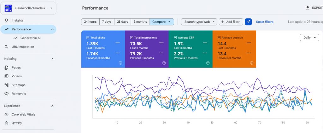Toggle the Total impressions checkbox

click(x=132, y=38)
